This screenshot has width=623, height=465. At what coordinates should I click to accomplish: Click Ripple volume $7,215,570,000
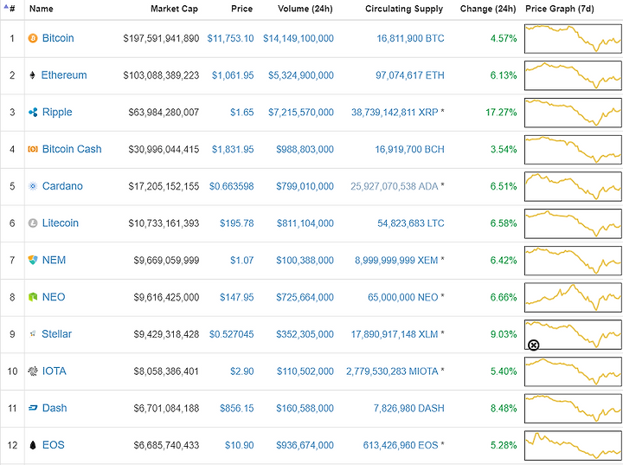(x=301, y=113)
